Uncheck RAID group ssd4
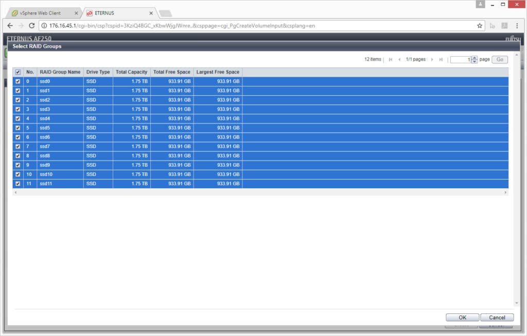The height and width of the screenshot is (336, 527). (18, 119)
